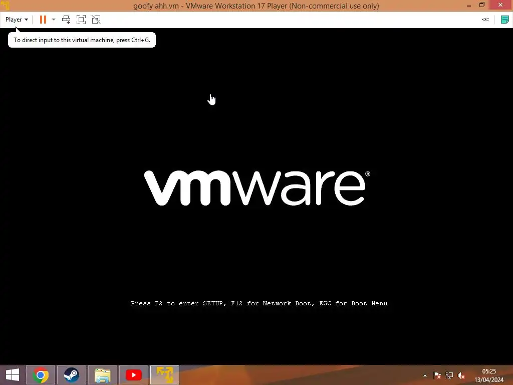Open File Explorer from taskbar

pos(102,375)
